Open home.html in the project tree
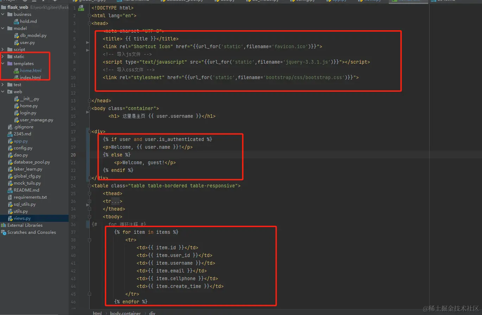Image resolution: width=482 pixels, height=315 pixels. tap(31, 71)
